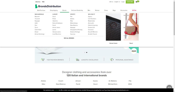Choose Calvin Klein under New Arrivals

[x=38, y=30]
